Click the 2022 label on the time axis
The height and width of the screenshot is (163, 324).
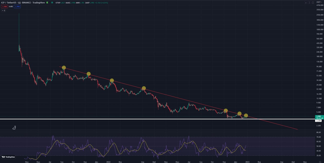pos(108,161)
